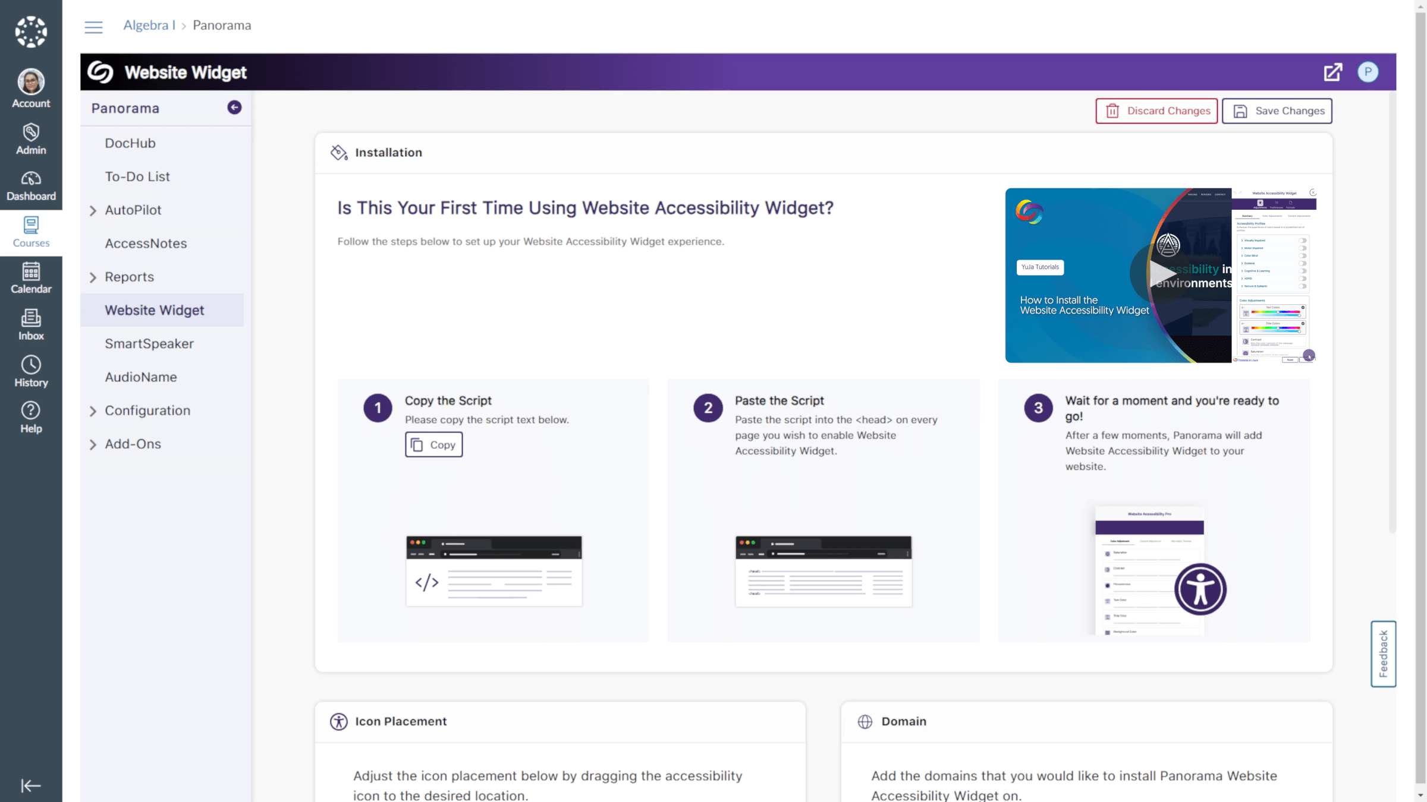Image resolution: width=1427 pixels, height=802 pixels.
Task: Follow the Algebra I breadcrumb link
Action: [x=149, y=26]
